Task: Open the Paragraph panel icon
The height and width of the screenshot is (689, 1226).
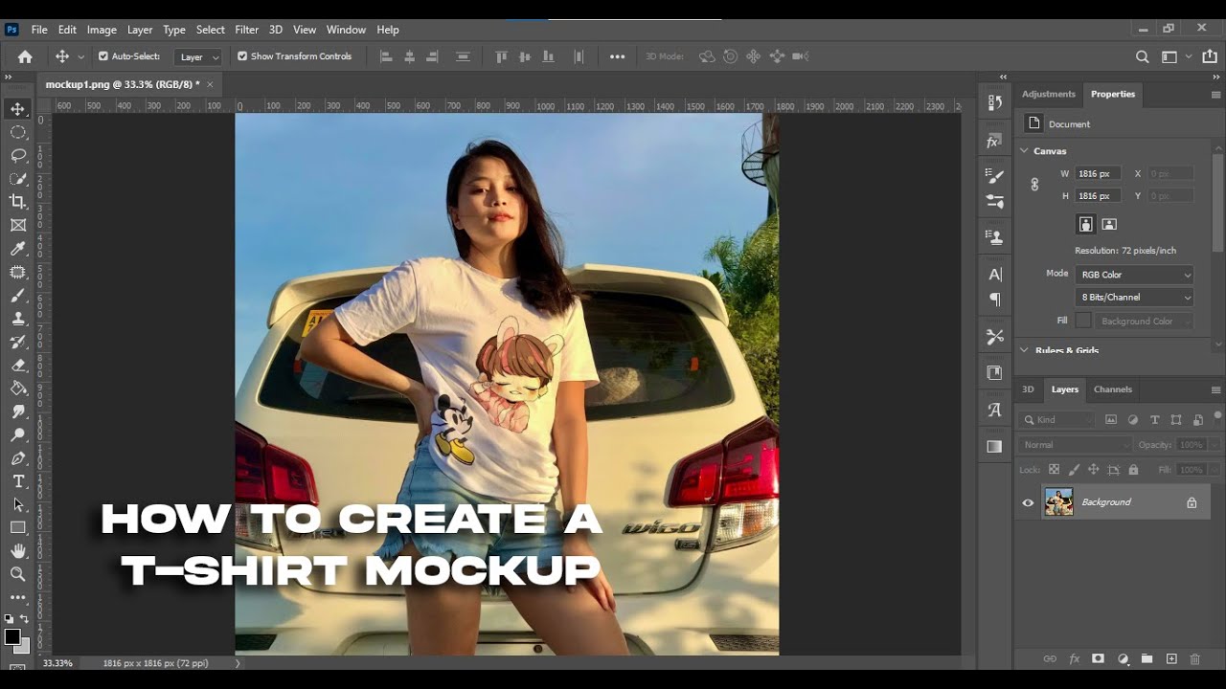Action: 994,300
